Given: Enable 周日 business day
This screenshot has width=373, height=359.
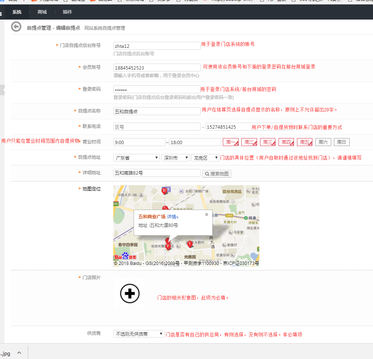Looking at the screenshot, I should click(x=341, y=142).
